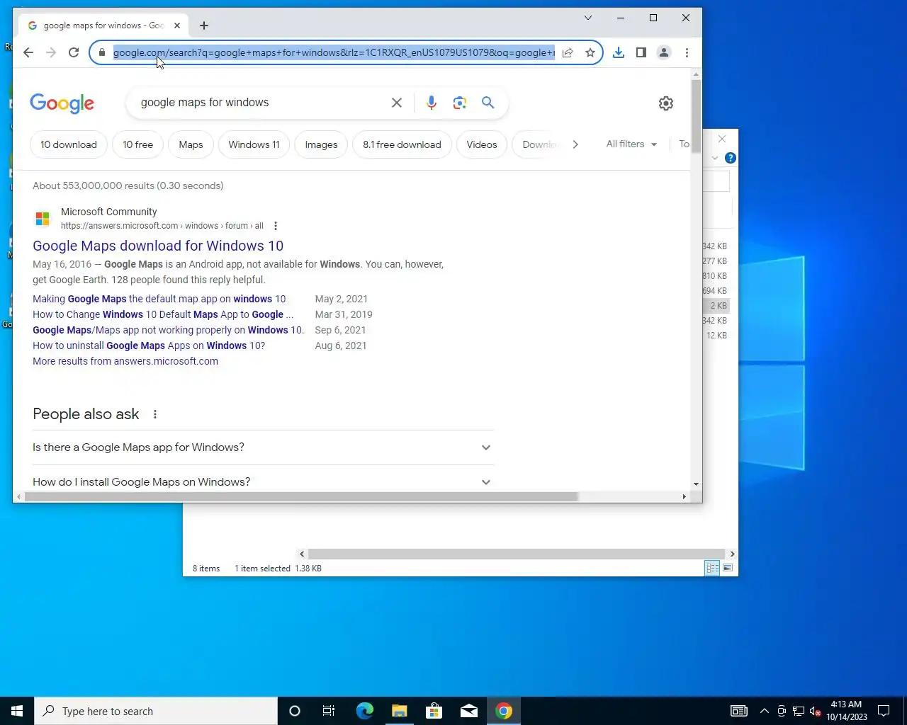Close the google maps for windows tab
The width and height of the screenshot is (907, 725).
(x=177, y=25)
